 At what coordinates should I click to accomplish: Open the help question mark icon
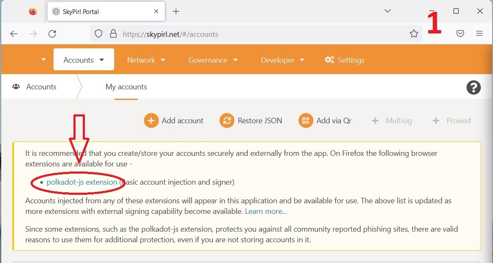pyautogui.click(x=473, y=88)
